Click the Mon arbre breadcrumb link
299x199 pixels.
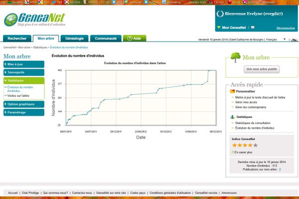24,47
